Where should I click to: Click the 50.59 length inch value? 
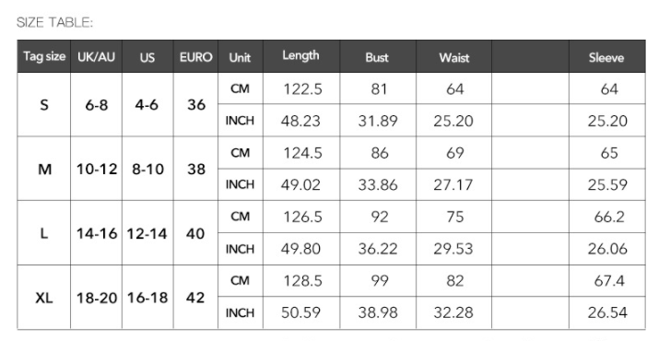(300, 312)
